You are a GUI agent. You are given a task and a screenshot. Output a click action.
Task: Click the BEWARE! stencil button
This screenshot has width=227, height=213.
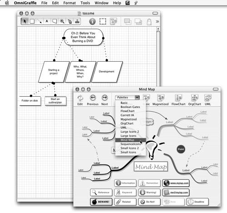click(101, 202)
